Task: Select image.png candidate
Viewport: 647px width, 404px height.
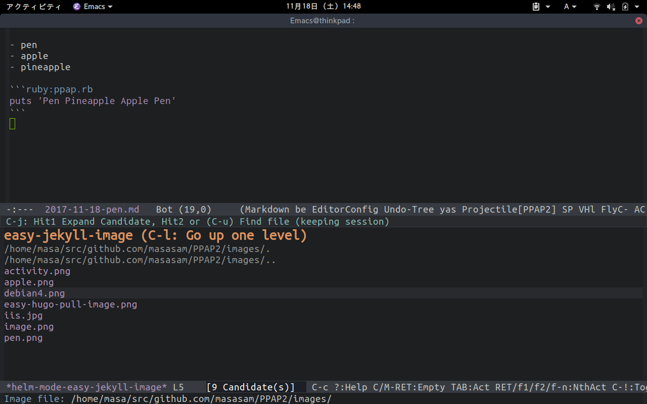Action: point(29,327)
